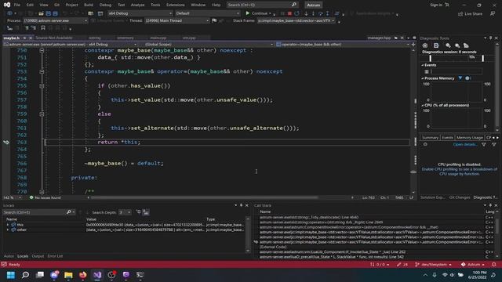Reset the Diagnostic Tools timeline view

[x=466, y=45]
